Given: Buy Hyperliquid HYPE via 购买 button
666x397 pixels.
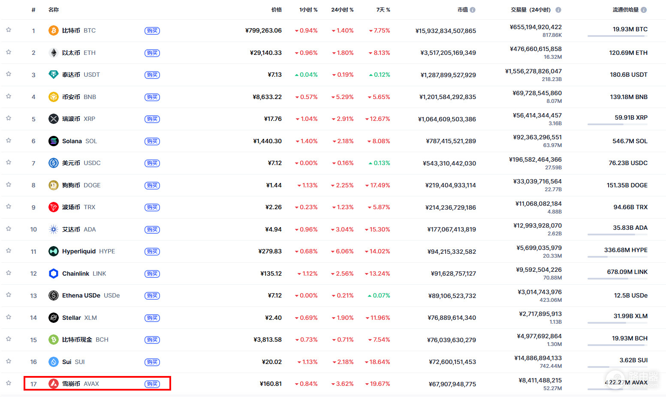Looking at the screenshot, I should coord(152,252).
